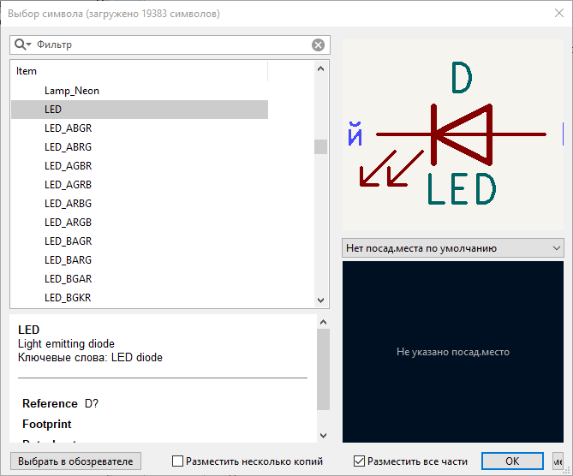Clear the filter field with X icon
This screenshot has width=573, height=476.
tap(318, 45)
